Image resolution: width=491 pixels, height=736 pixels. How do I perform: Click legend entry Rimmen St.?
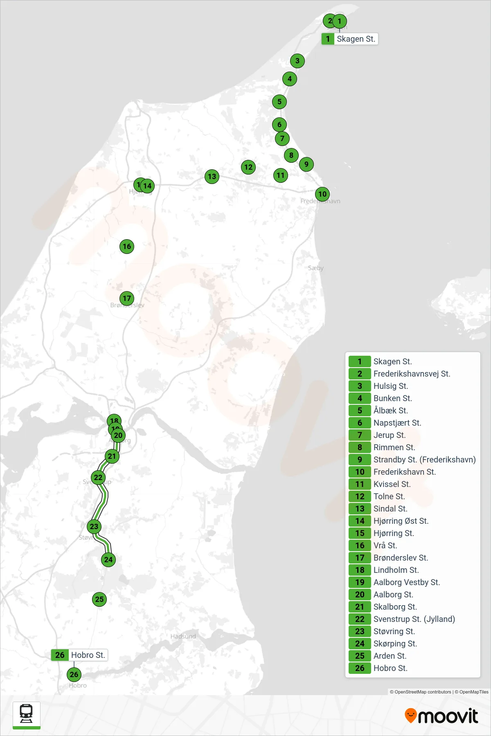coord(412,447)
